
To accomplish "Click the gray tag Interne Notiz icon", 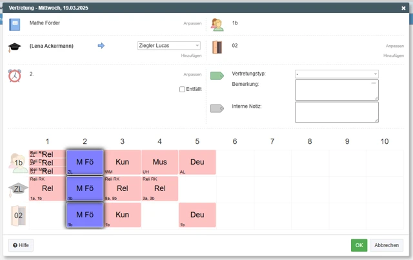I will click(217, 108).
